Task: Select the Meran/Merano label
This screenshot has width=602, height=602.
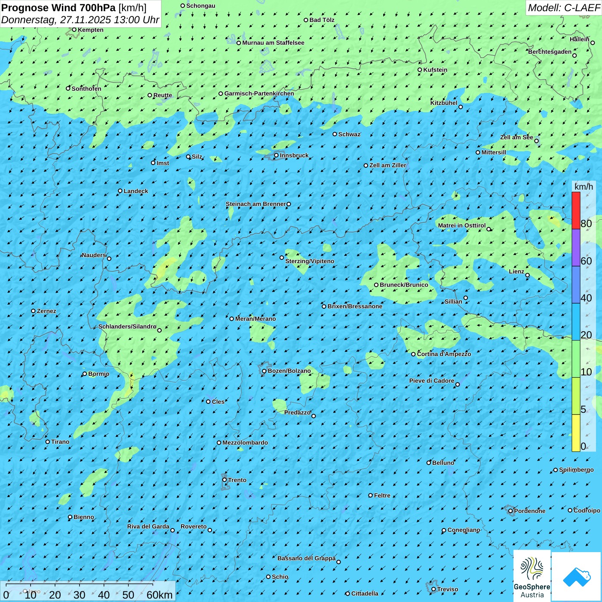Action: coord(255,319)
